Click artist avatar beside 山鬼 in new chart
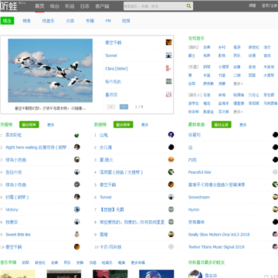Screen dimensions: 278x278 coord(171,134)
